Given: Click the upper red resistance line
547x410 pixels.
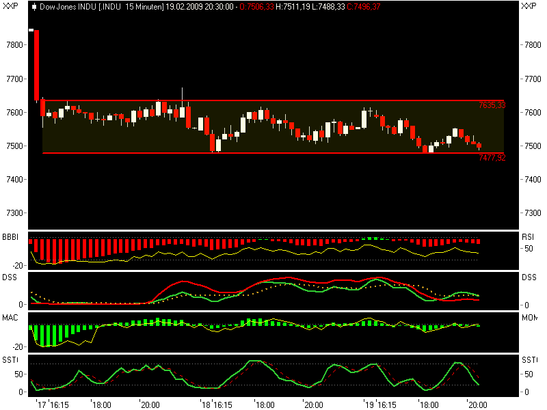Looking at the screenshot, I should [273, 100].
